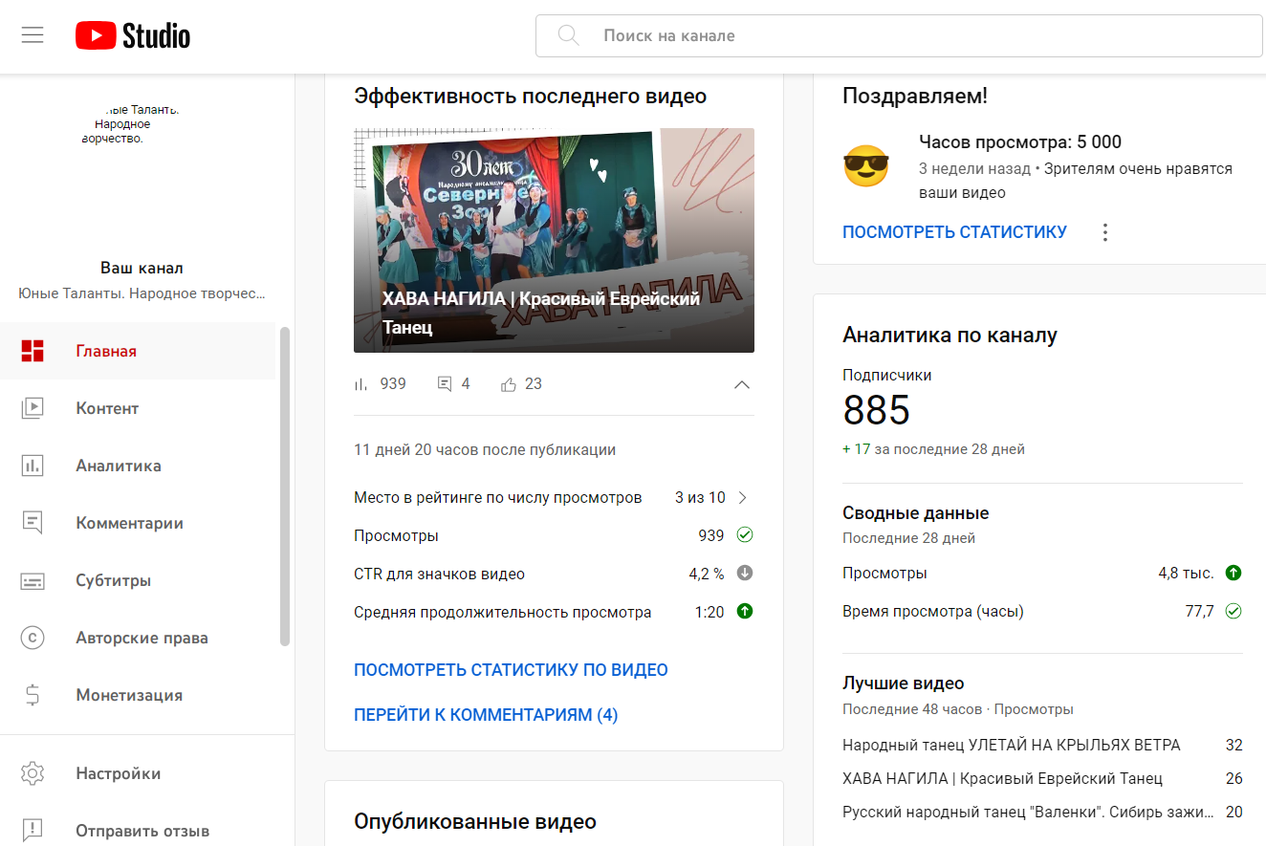Select Отправить отзыв in the sidebar
This screenshot has width=1266, height=846.
click(x=147, y=829)
